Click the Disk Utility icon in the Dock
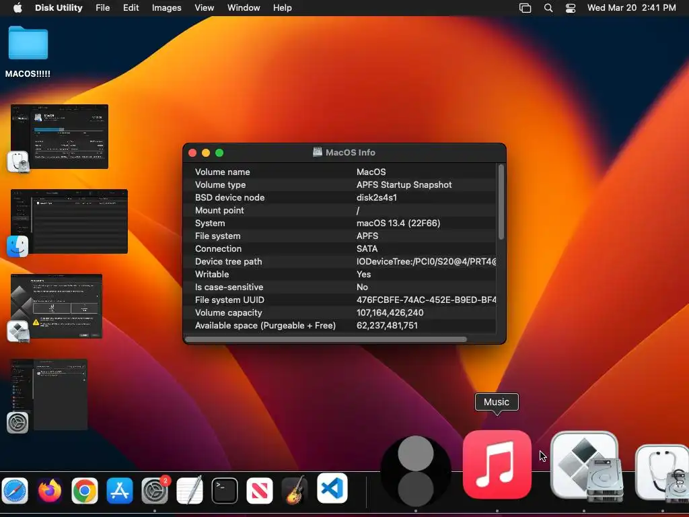Image resolution: width=689 pixels, height=517 pixels. click(x=662, y=474)
